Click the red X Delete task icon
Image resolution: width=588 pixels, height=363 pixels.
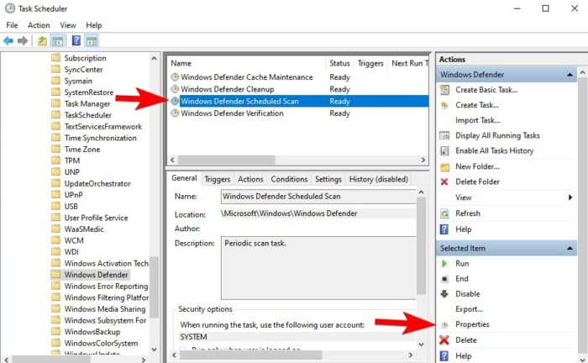point(444,340)
